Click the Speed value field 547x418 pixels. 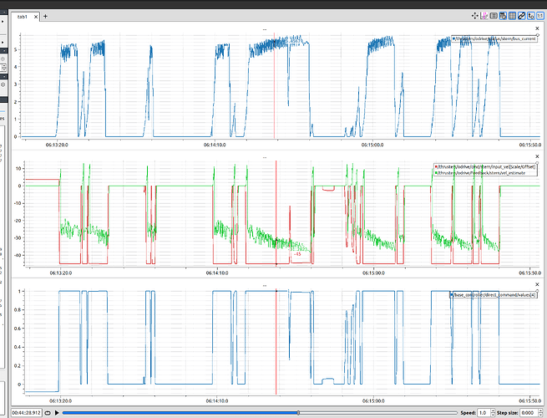[x=484, y=413]
